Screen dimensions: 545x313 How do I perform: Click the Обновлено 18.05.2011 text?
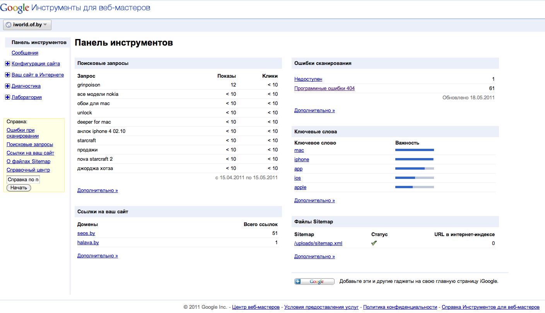point(468,98)
